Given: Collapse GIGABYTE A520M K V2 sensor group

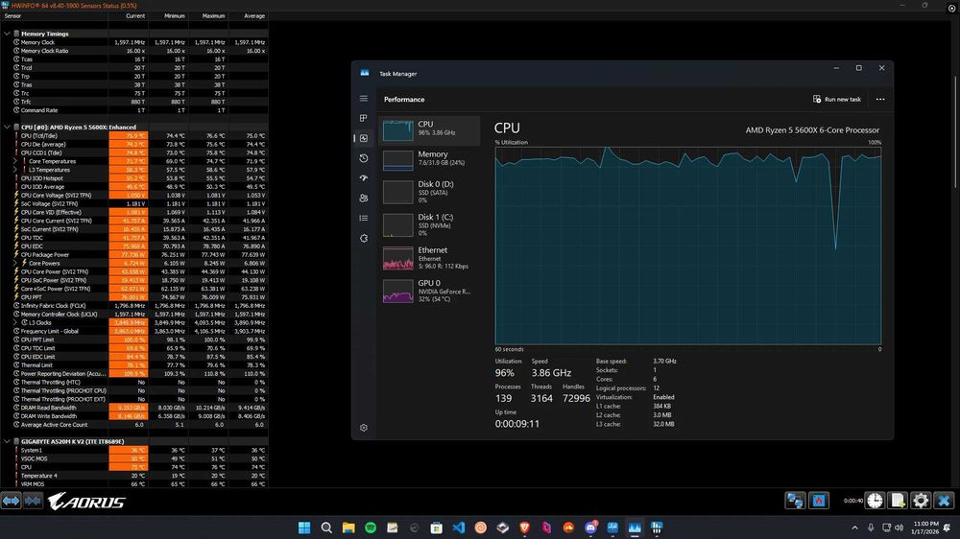Looking at the screenshot, I should click(7, 441).
